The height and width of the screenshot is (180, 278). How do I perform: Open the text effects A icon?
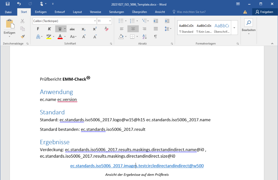click(38, 37)
